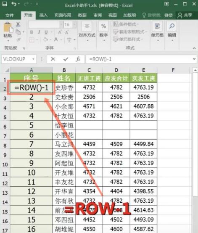Click the cell with name 胡堆妮

coord(64,229)
